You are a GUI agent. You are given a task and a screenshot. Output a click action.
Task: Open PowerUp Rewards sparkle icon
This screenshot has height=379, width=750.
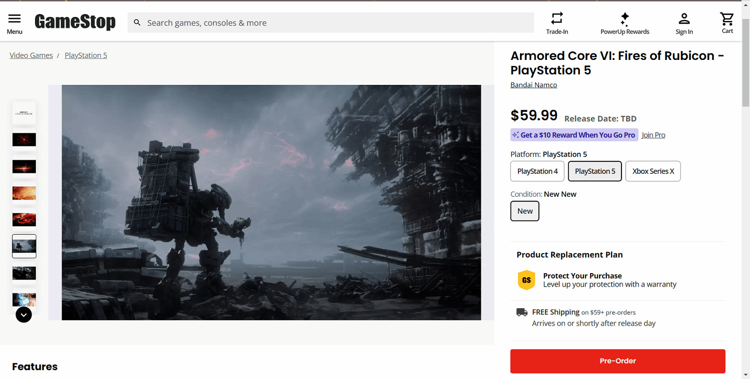point(624,19)
